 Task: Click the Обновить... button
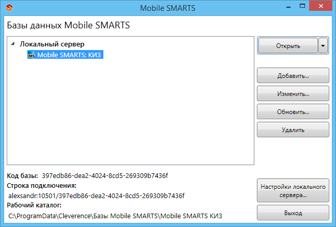point(293,111)
